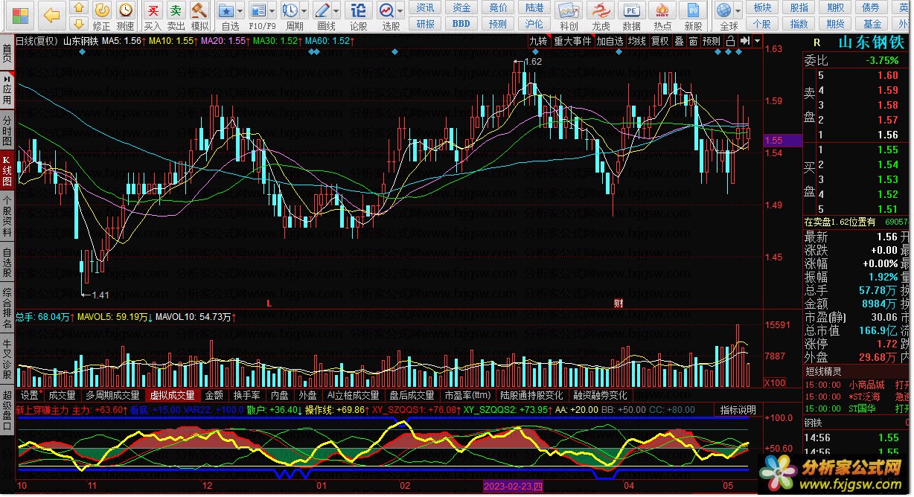Expand the 全球 dropdown arrow
This screenshot has width=914, height=497.
click(738, 11)
